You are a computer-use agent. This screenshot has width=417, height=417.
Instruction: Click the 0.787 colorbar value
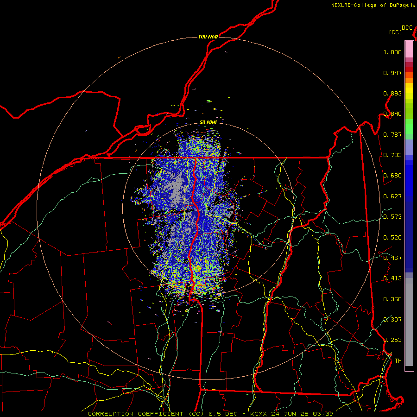click(x=392, y=134)
